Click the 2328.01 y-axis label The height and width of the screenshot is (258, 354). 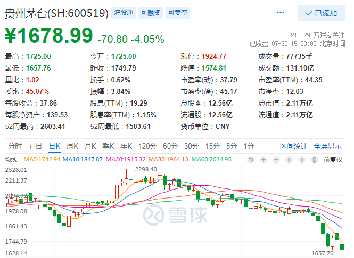pyautogui.click(x=16, y=170)
